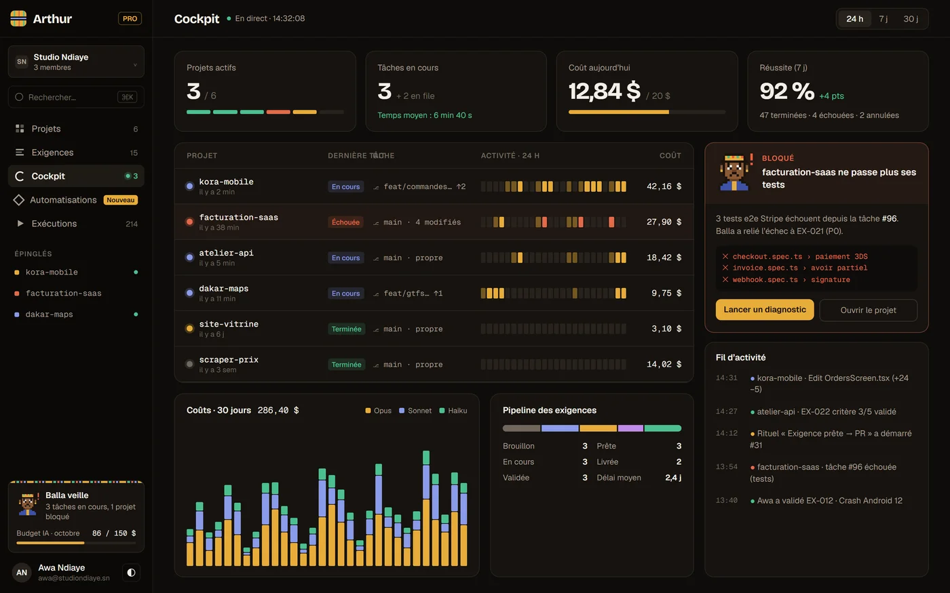Click the Exécutions play triangle icon
Image resolution: width=950 pixels, height=593 pixels.
pos(20,224)
